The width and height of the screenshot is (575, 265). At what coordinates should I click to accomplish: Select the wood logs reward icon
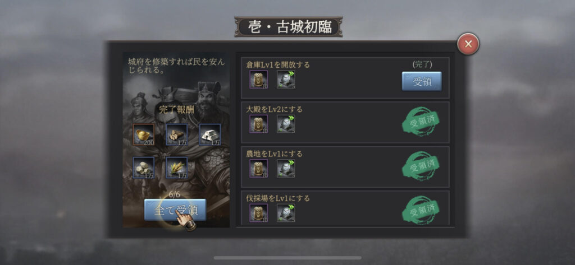177,134
